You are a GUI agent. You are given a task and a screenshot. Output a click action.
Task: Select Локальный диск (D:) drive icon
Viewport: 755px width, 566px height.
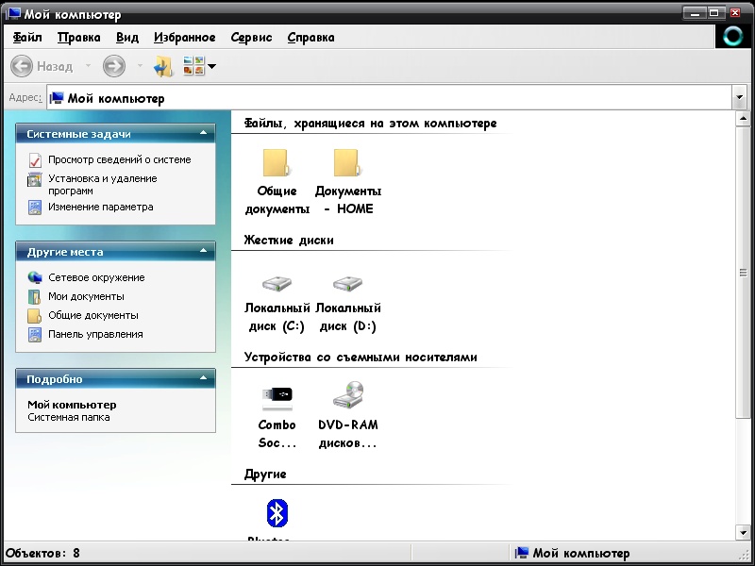[x=347, y=283]
